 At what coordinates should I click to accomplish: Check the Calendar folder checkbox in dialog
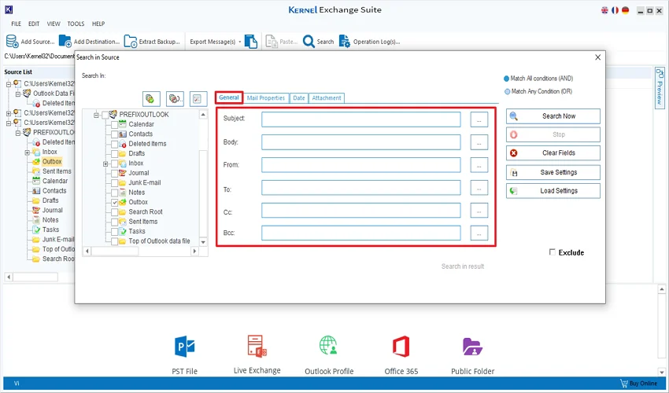click(x=114, y=124)
